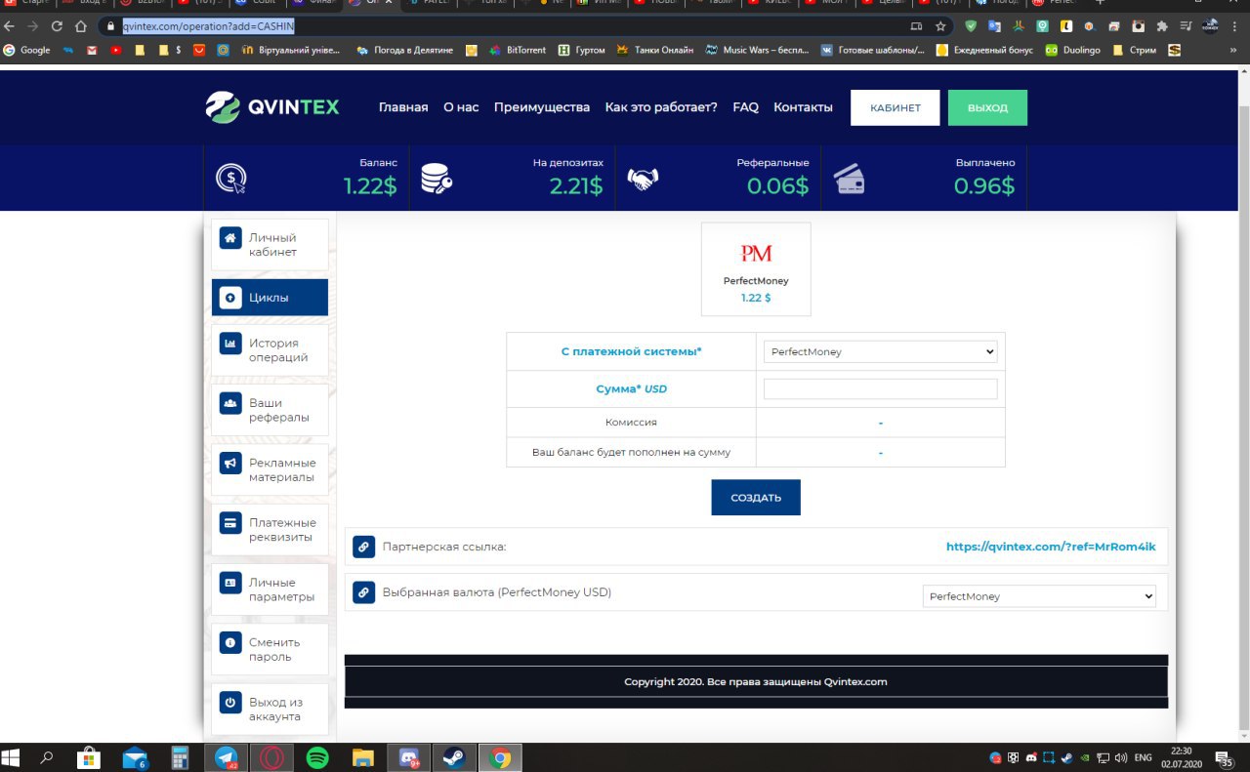Click the link icon beside Выбранная валюта

point(363,592)
